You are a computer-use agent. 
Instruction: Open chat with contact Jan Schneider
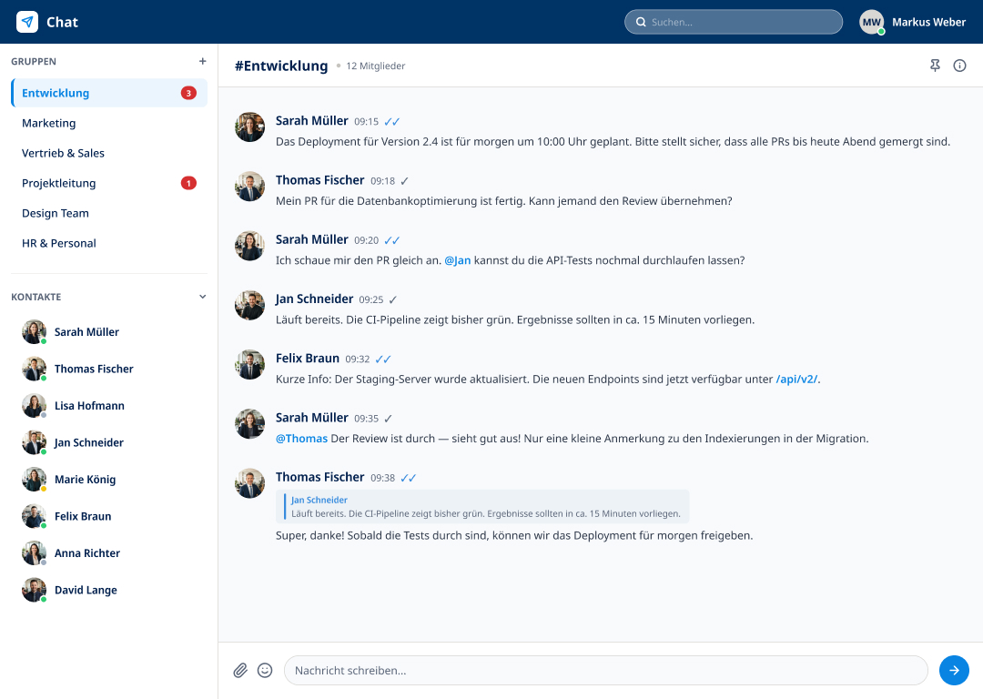point(109,442)
